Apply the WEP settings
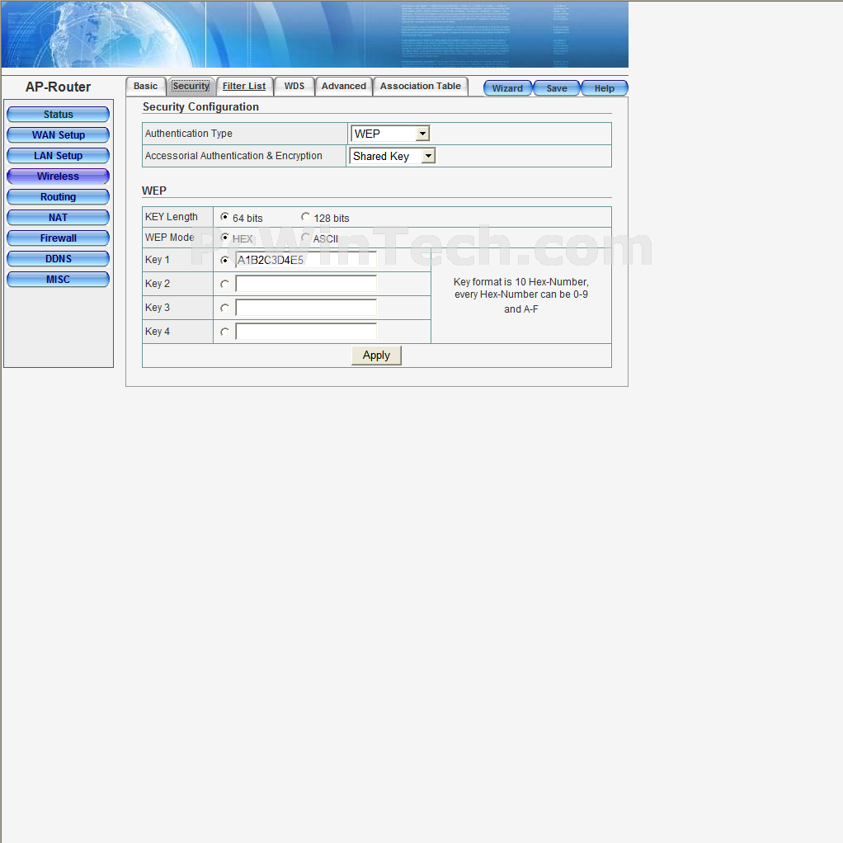 (376, 356)
